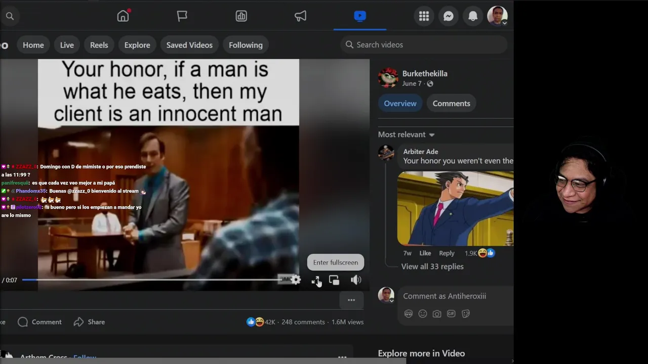Viewport: 648px width, 364px height.
Task: Open the Saved Videos tab
Action: [189, 45]
